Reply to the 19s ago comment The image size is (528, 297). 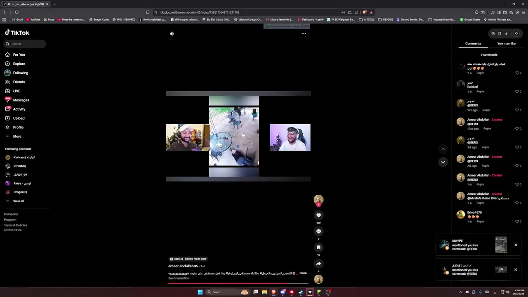coord(486,110)
